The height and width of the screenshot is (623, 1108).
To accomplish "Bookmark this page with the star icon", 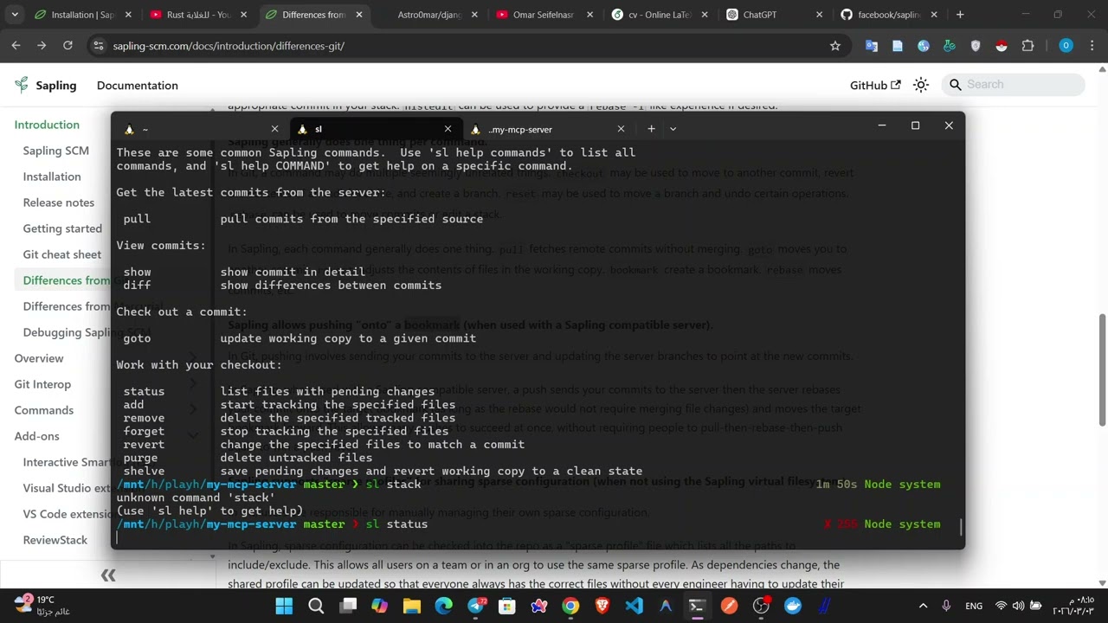I will (835, 46).
